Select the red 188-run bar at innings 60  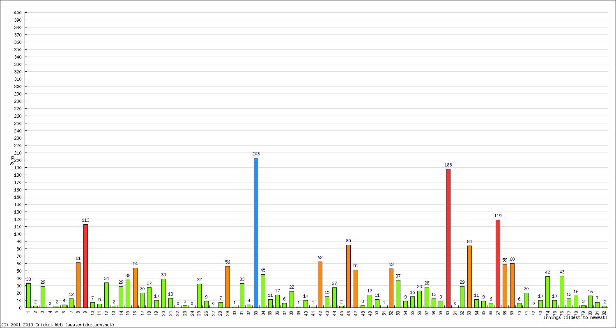[x=448, y=238]
